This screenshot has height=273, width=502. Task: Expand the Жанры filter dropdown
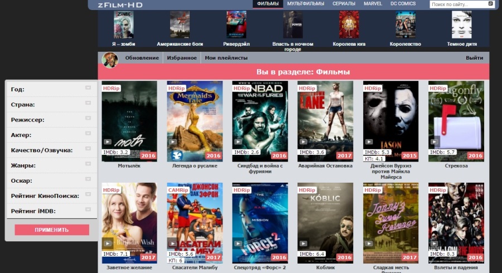click(88, 164)
